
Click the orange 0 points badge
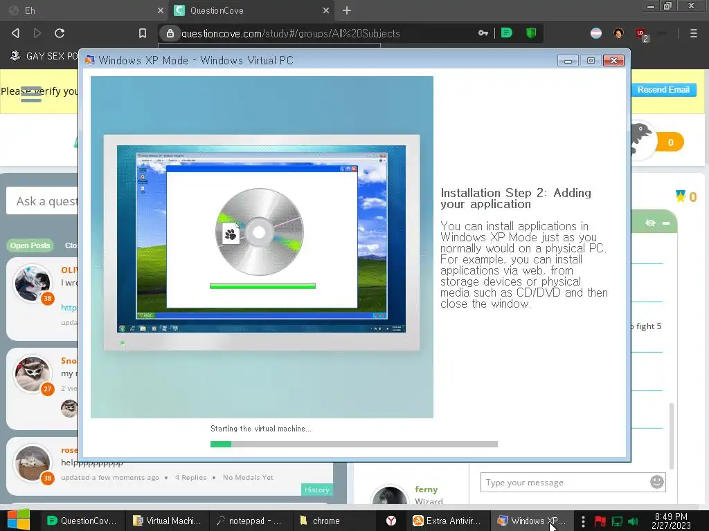pos(670,142)
